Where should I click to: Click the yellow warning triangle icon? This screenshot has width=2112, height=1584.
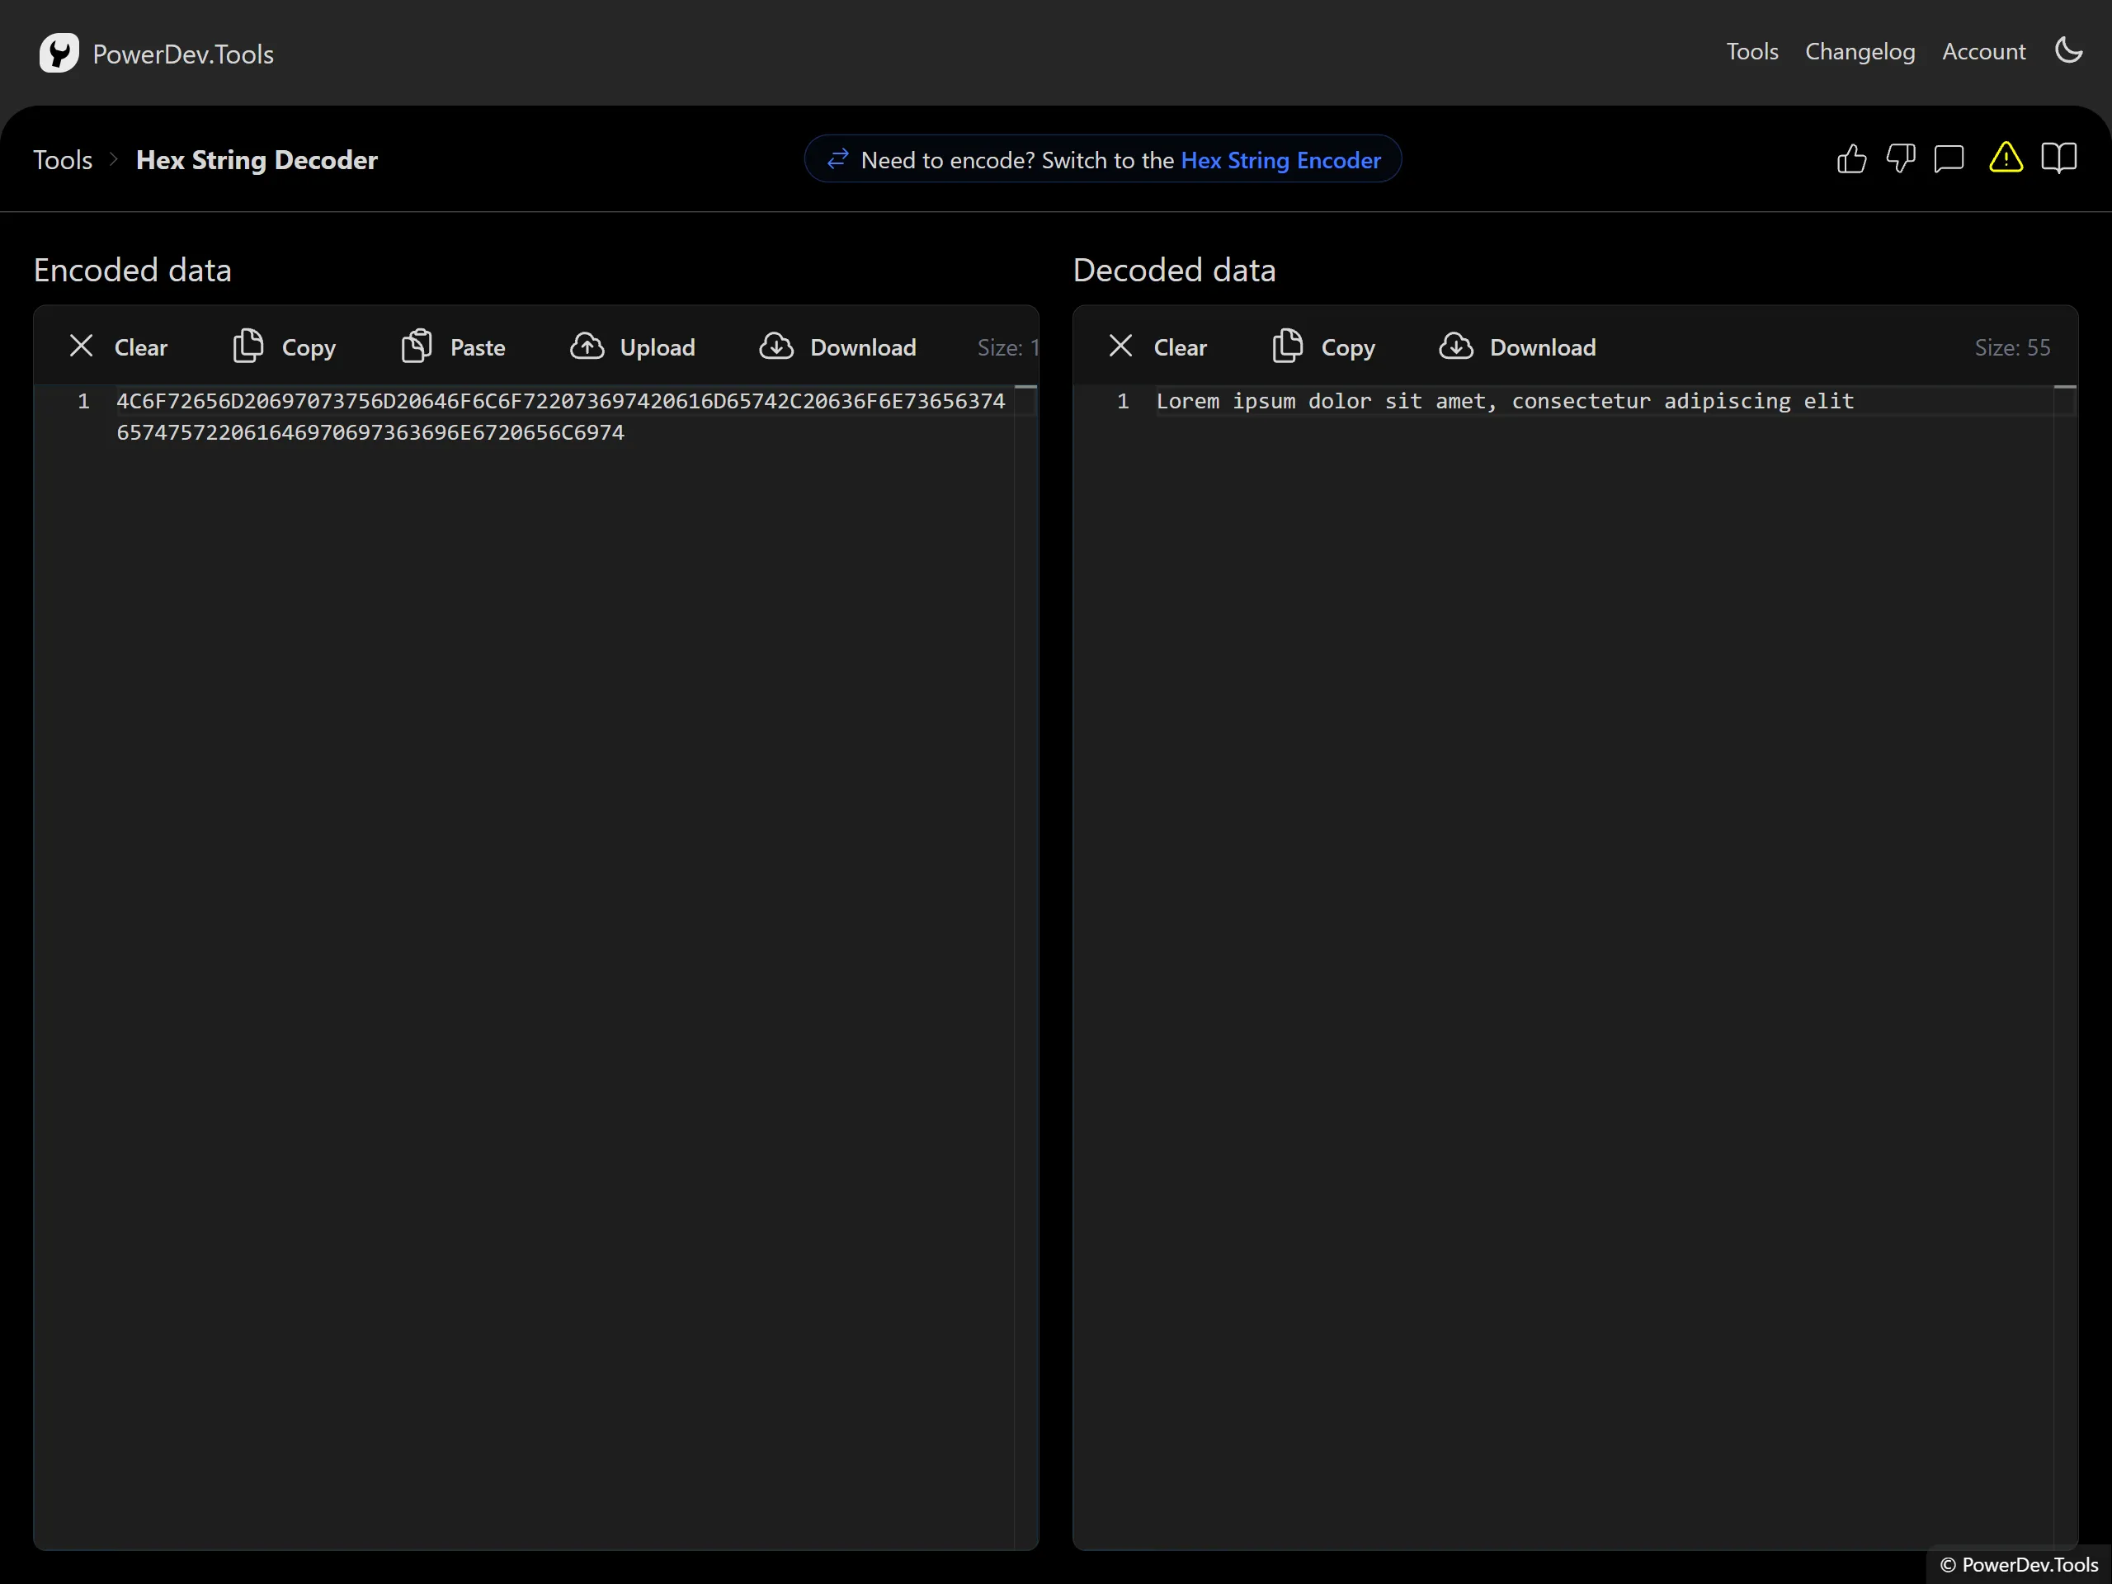coord(2006,158)
